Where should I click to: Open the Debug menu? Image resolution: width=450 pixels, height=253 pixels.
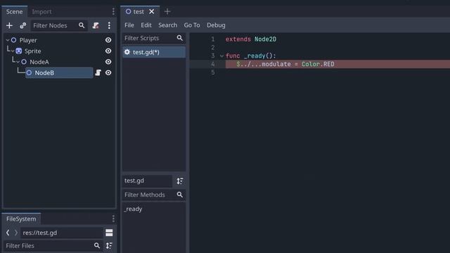[216, 25]
